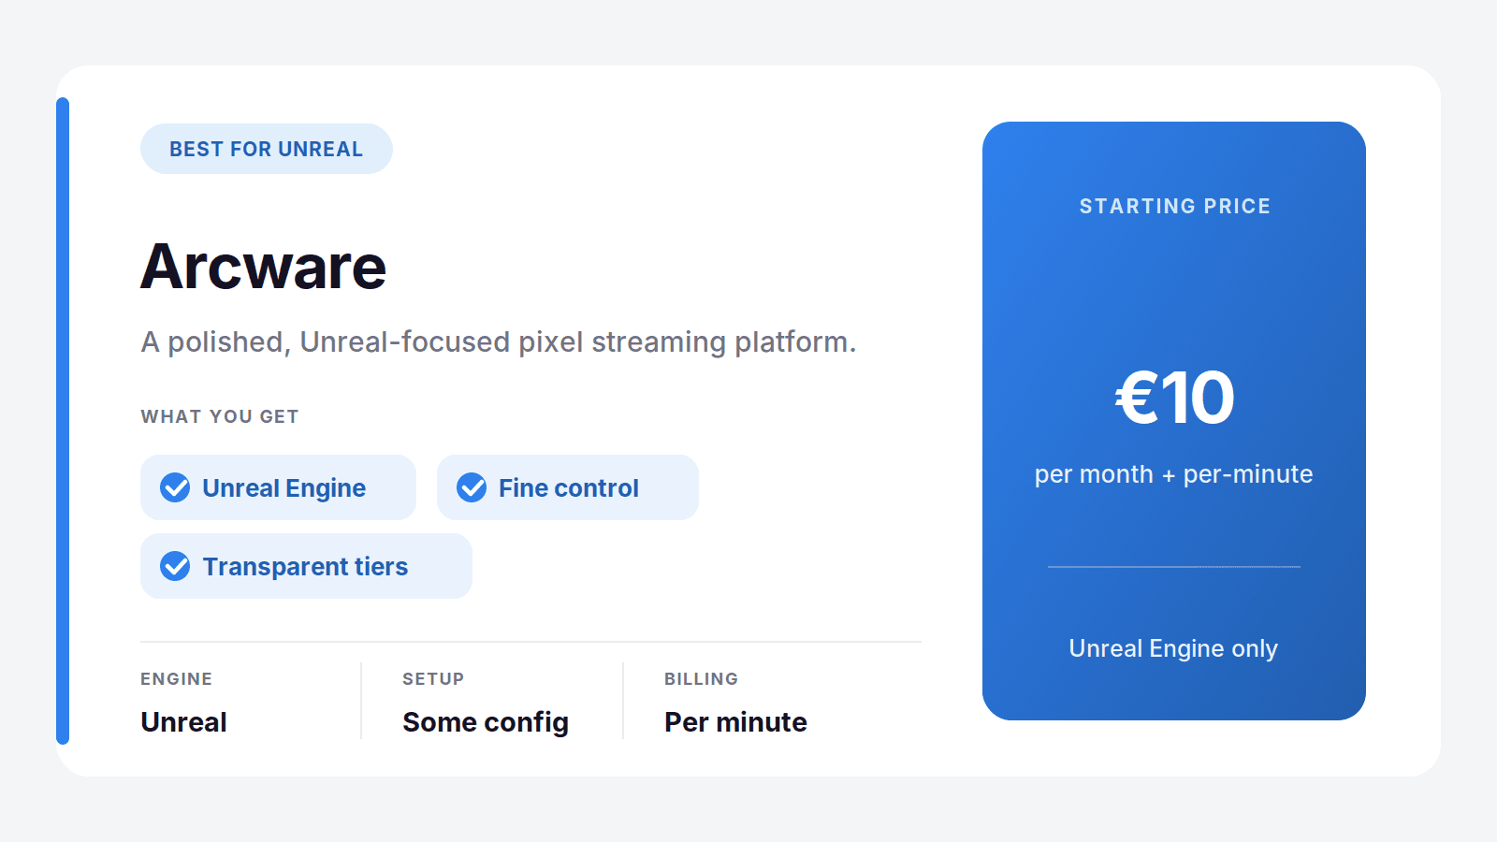Select the Unreal Engine feature chip

[x=278, y=487]
